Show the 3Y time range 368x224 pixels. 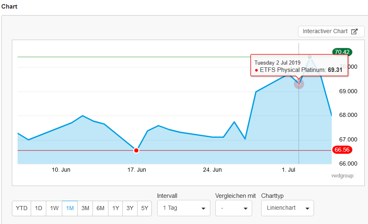click(130, 208)
